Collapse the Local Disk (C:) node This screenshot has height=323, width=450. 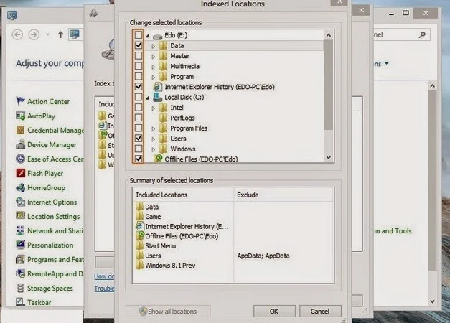pyautogui.click(x=148, y=98)
